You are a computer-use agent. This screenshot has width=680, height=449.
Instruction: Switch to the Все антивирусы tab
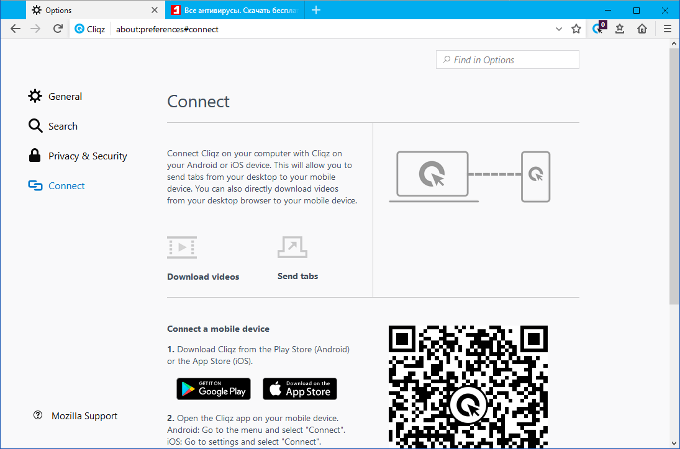tap(235, 10)
